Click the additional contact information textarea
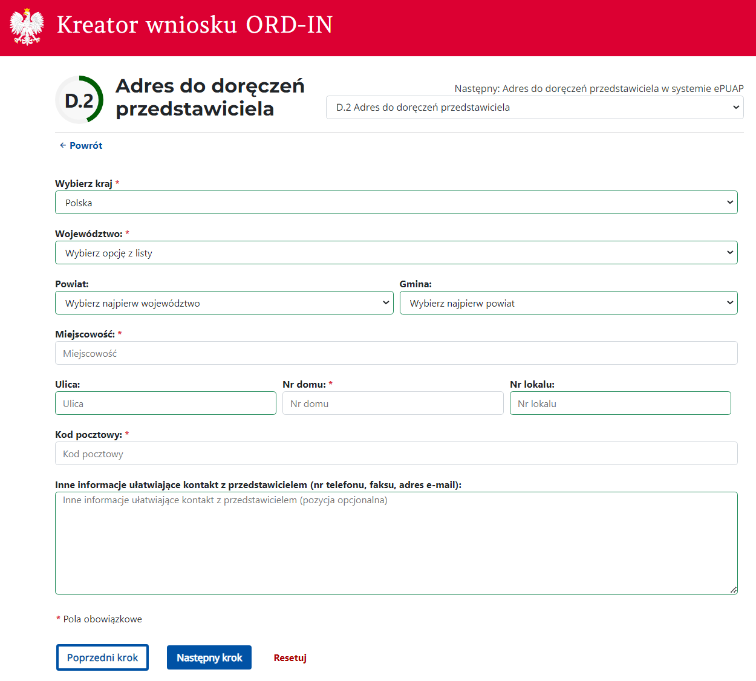Screen dimensions: 756x681 tap(396, 543)
